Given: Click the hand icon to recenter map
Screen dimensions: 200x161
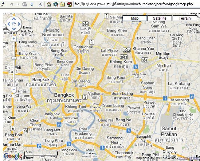Looking at the screenshot, I should (x=14, y=24).
